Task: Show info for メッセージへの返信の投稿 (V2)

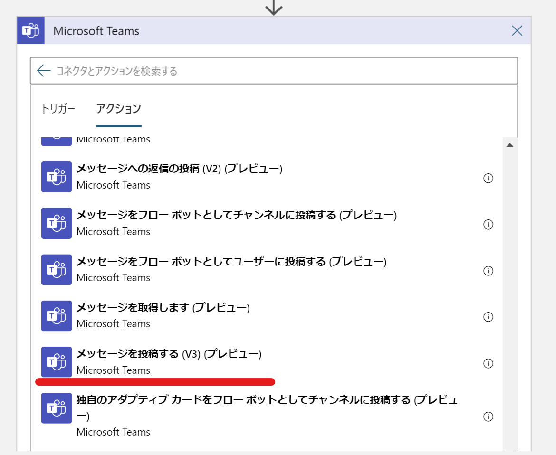Action: (488, 178)
